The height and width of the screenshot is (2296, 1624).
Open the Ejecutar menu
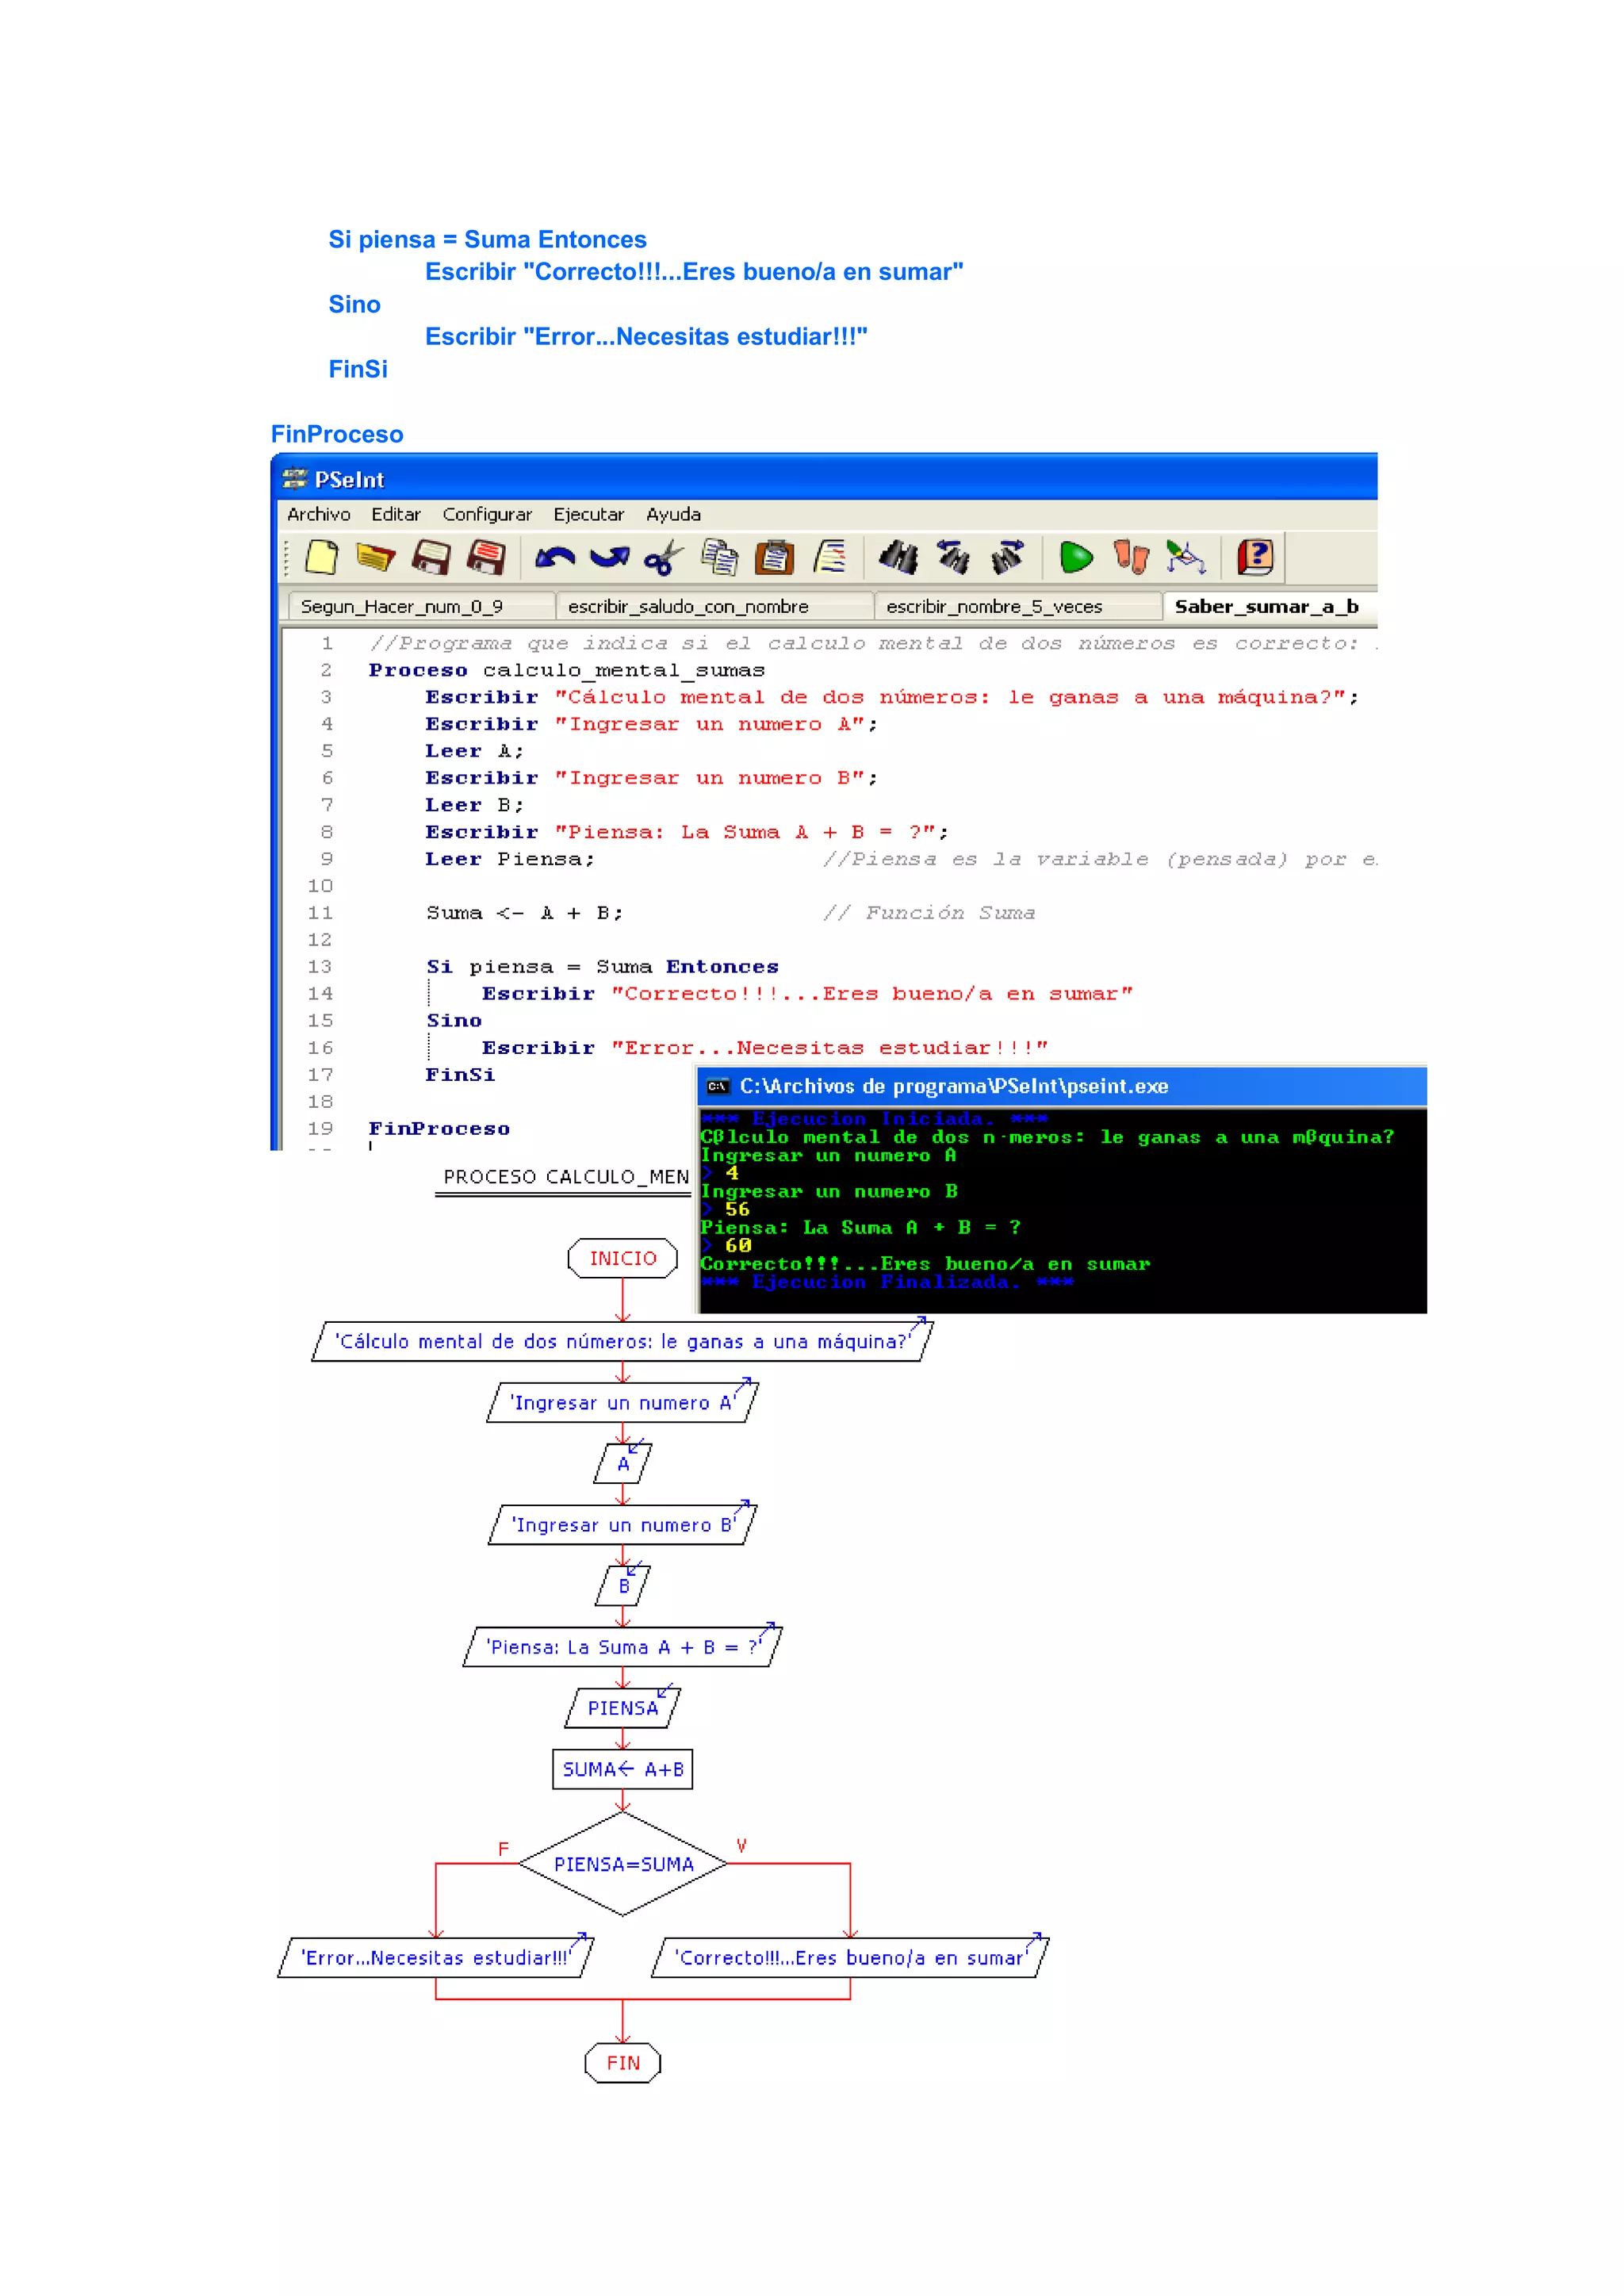pyautogui.click(x=588, y=514)
